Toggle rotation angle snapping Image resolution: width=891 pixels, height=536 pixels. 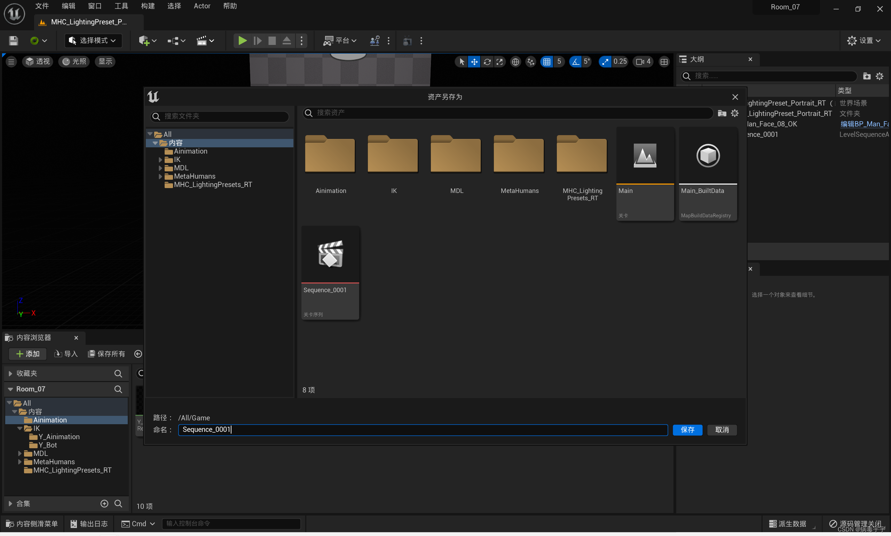pos(575,62)
